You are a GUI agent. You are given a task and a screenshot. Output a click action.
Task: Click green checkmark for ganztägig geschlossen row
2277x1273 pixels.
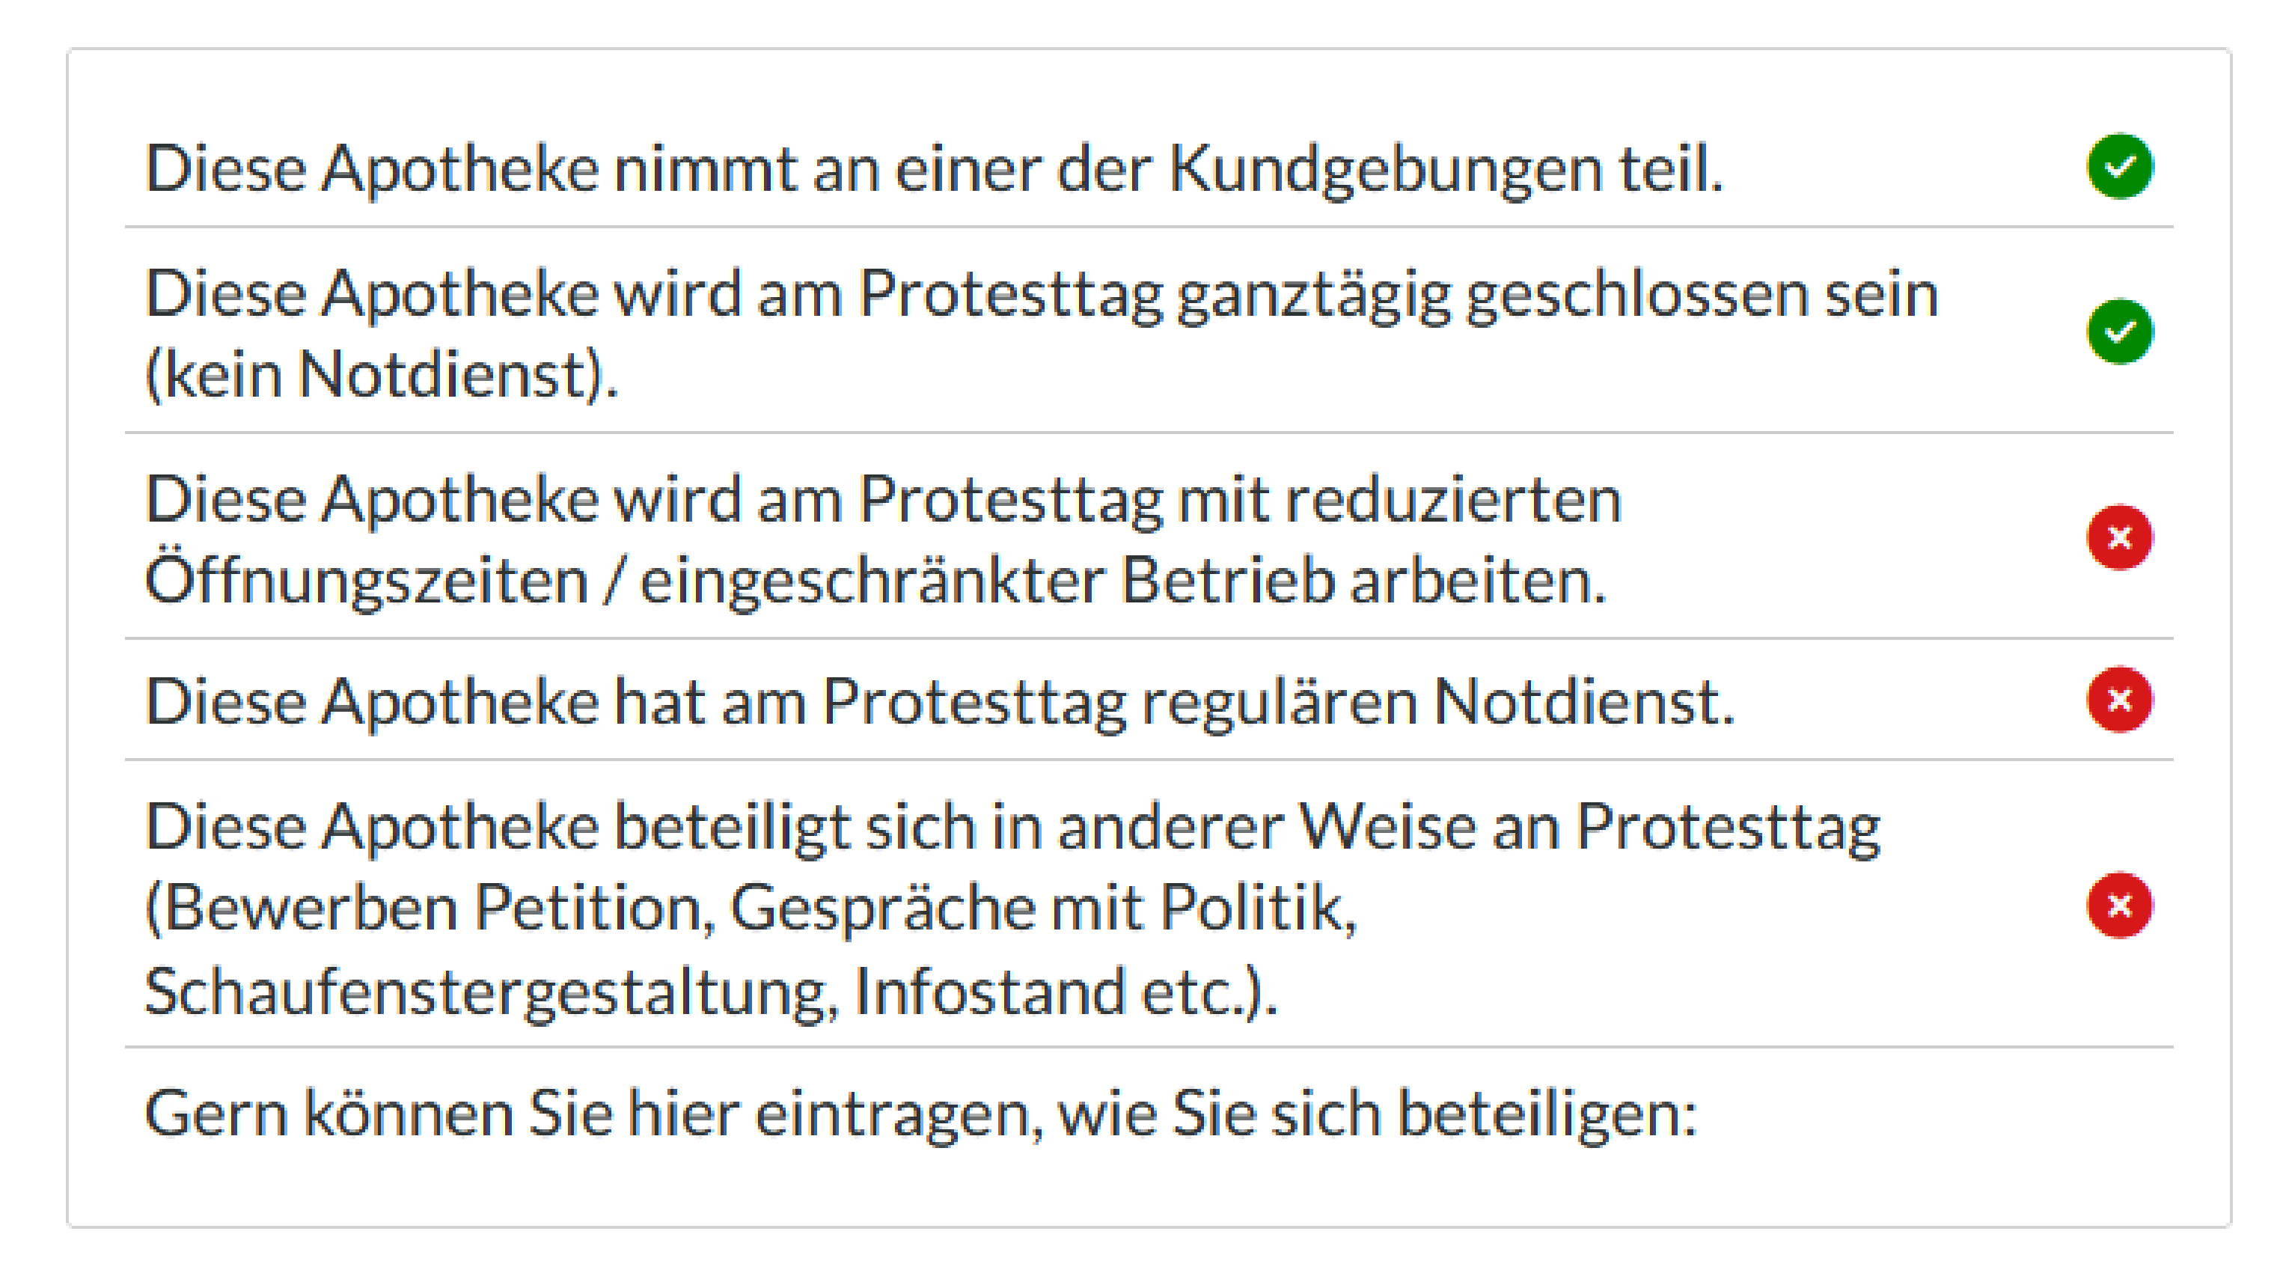[x=2120, y=332]
